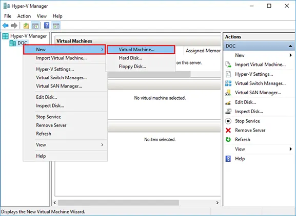
Task: Select Floppy Disk... in the New submenu
Action: [141, 67]
